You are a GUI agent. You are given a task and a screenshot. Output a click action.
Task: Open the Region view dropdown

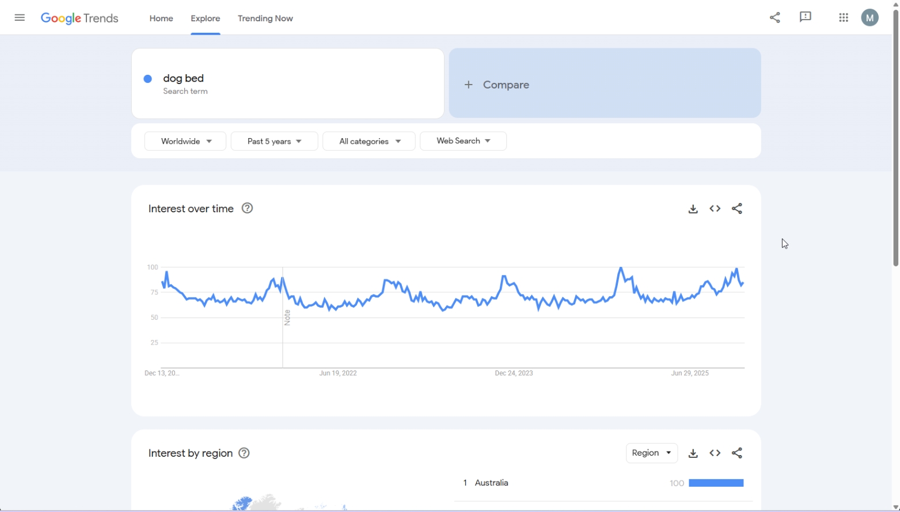(651, 453)
